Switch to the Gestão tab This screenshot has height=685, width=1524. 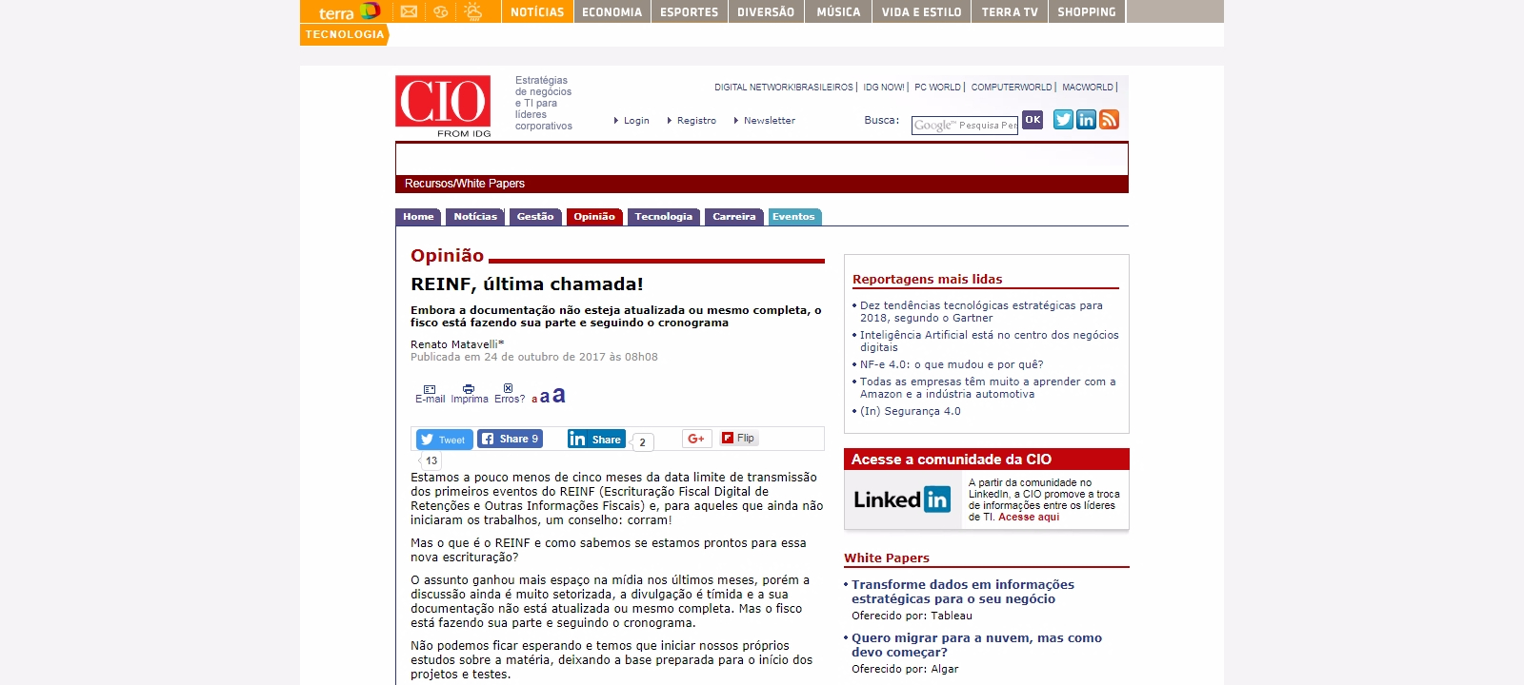click(535, 217)
